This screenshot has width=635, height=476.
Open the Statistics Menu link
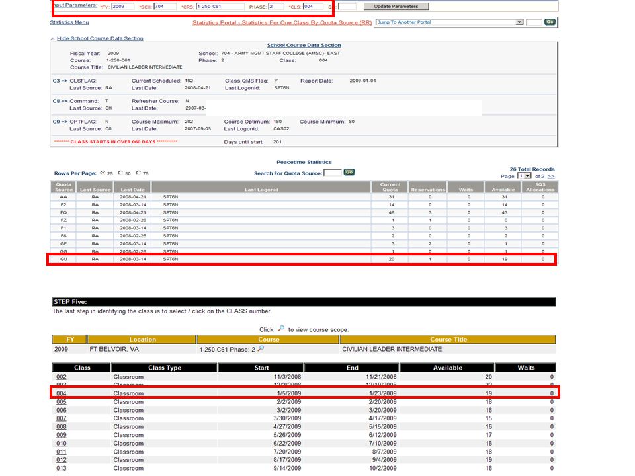pos(69,22)
